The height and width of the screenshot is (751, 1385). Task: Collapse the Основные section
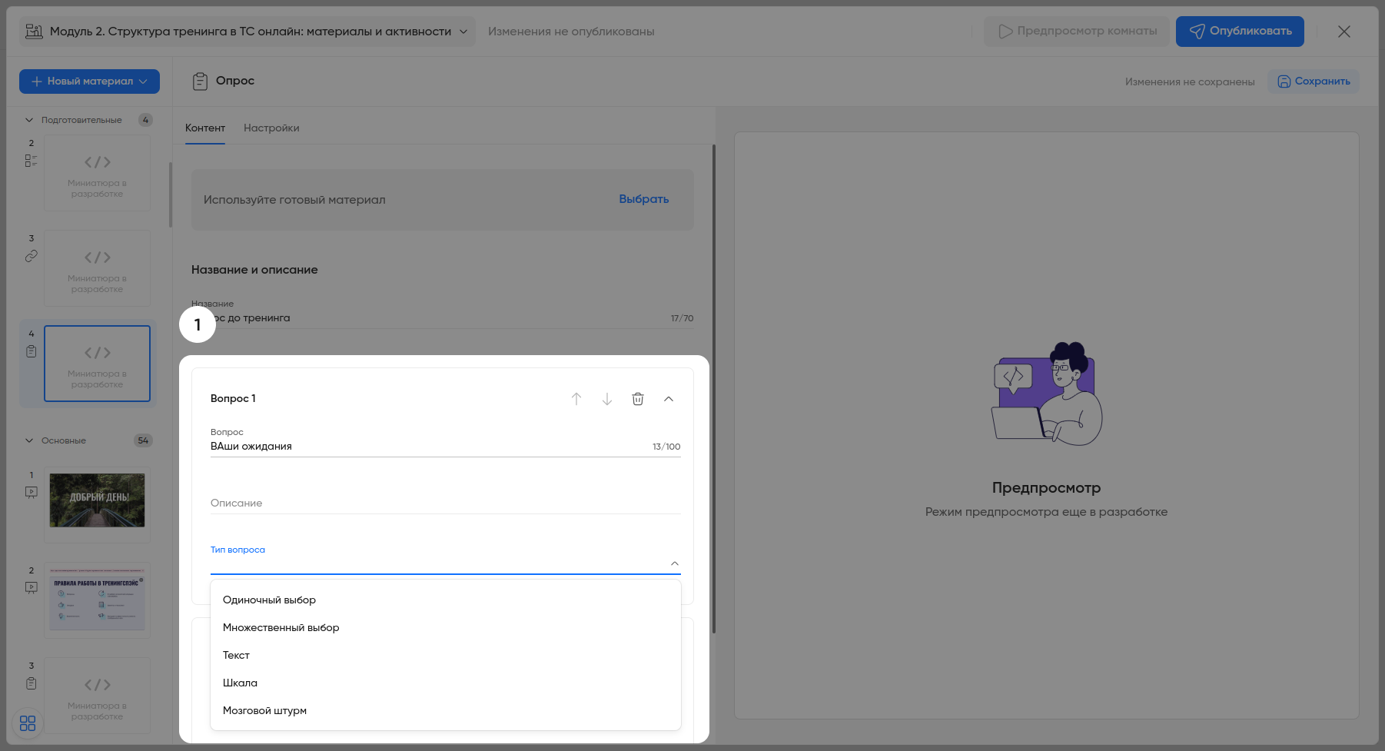click(29, 440)
